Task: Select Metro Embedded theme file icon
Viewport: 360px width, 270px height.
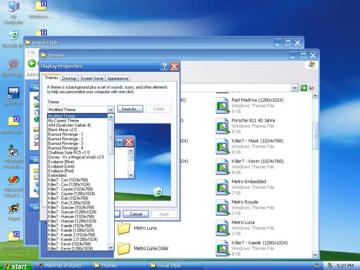Action: pos(223,187)
